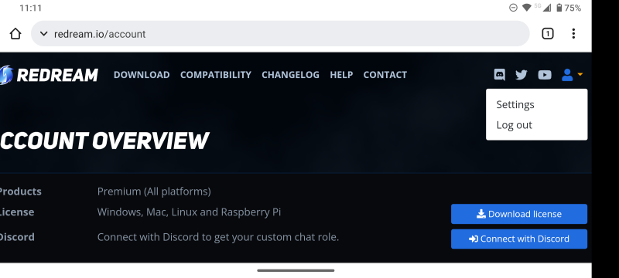The image size is (619, 278).
Task: Open the tab switcher showing 1 tab
Action: [x=547, y=34]
